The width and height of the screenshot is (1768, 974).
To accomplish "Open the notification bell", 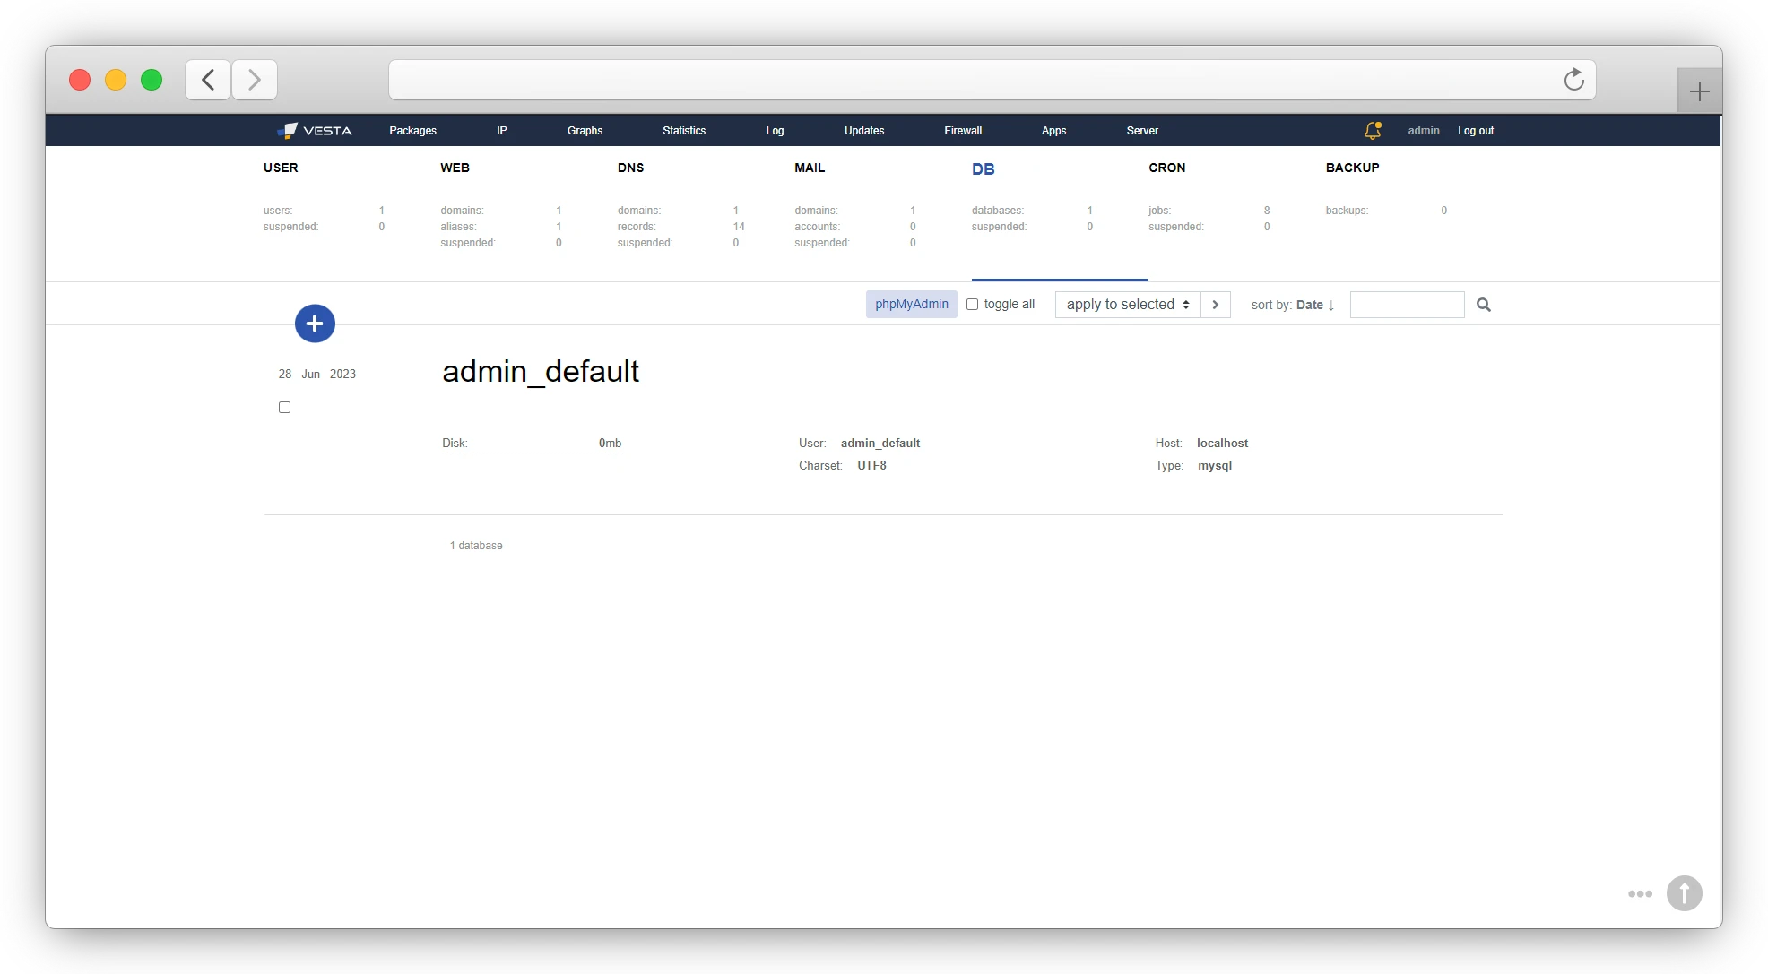I will 1371,130.
